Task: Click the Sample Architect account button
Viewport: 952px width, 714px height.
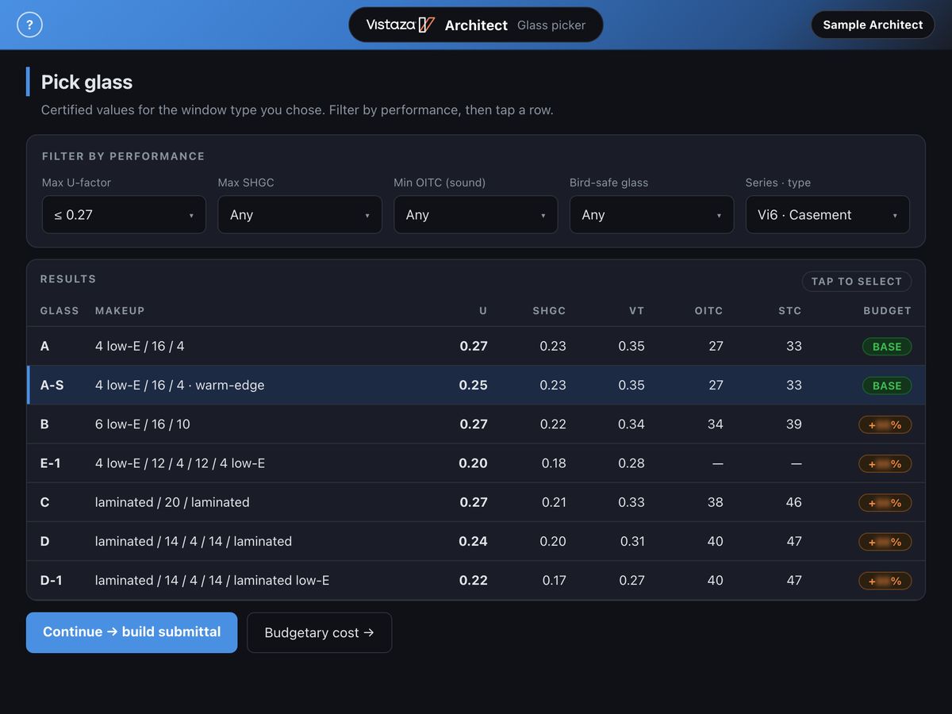Action: click(x=873, y=25)
